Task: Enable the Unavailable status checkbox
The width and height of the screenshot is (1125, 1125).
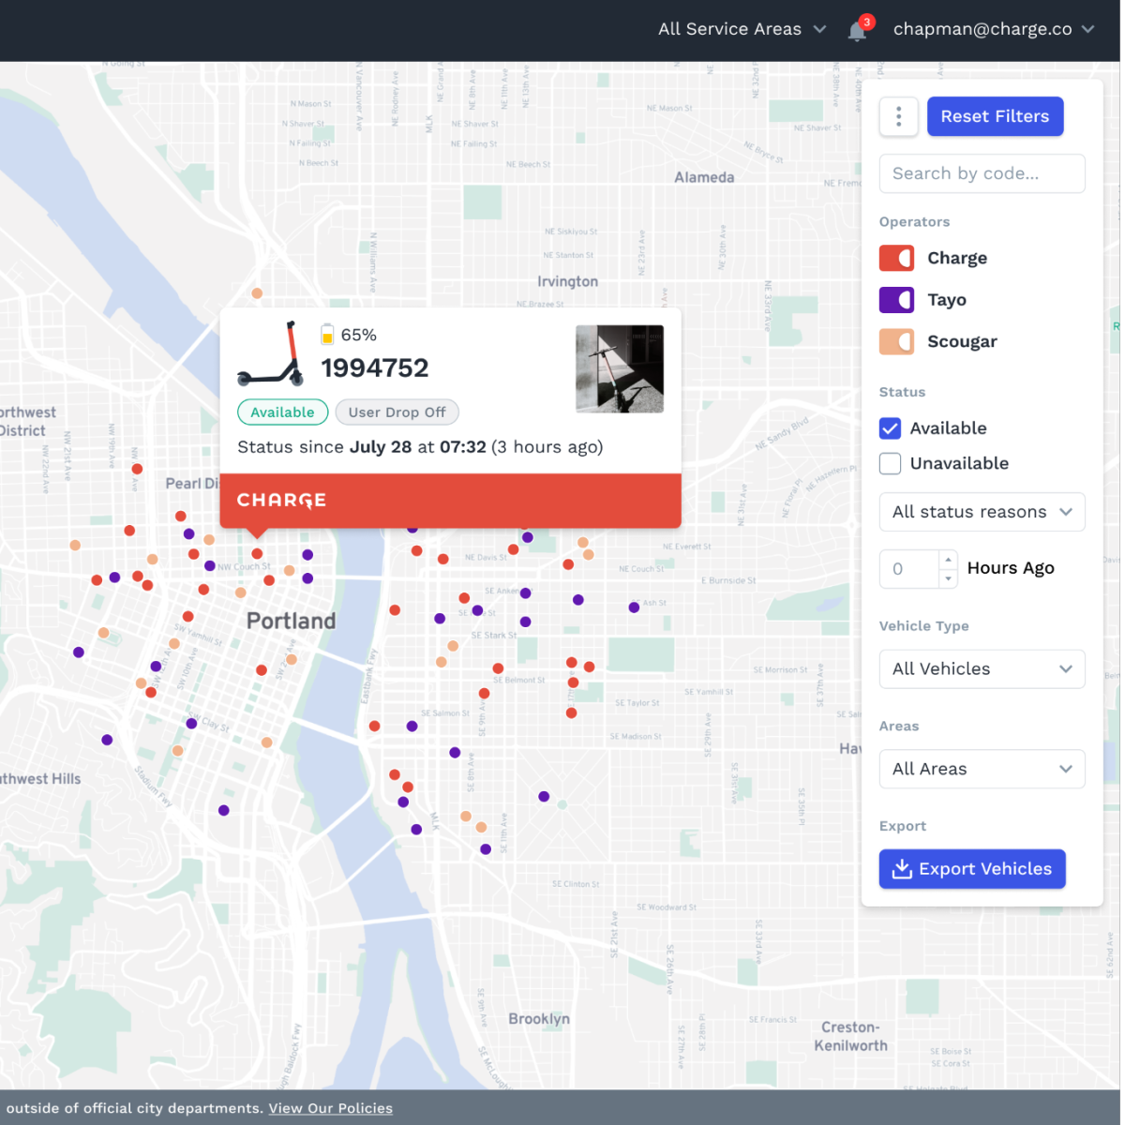Action: 889,463
